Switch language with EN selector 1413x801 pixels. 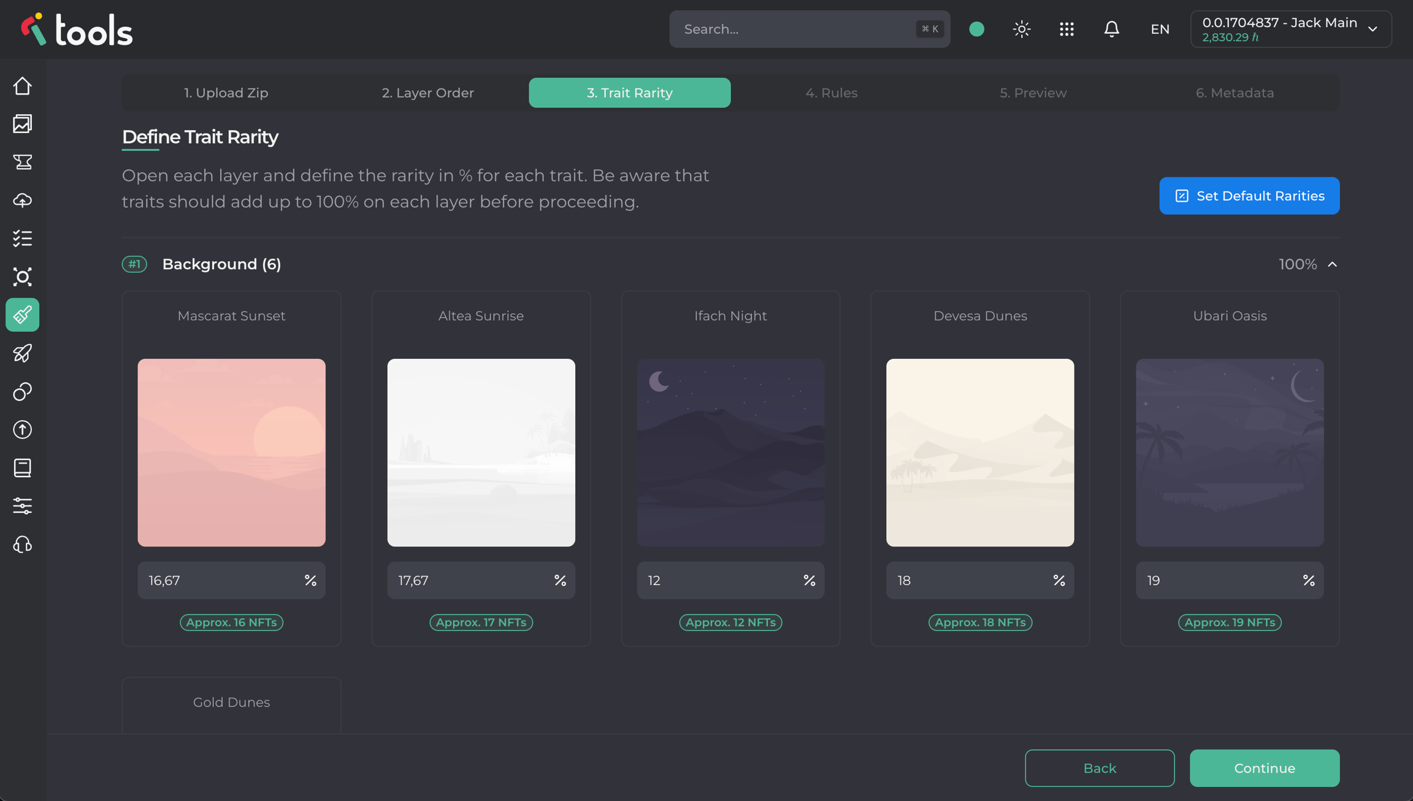(1160, 29)
